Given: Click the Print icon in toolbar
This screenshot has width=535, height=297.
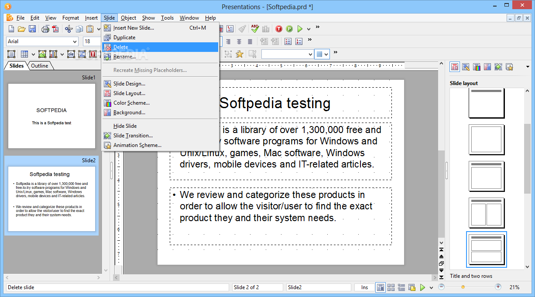Looking at the screenshot, I should [x=45, y=29].
